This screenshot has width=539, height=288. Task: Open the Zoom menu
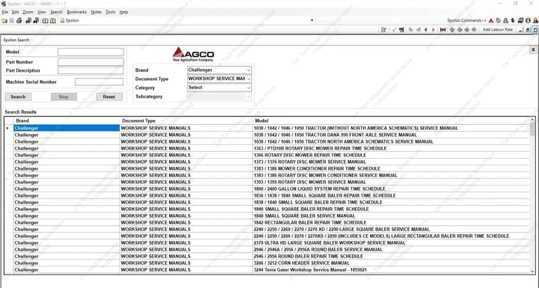(x=28, y=12)
